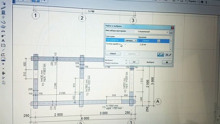
Task: Select the Lamp tool in the toolbox
Action: pyautogui.click(x=3, y=17)
